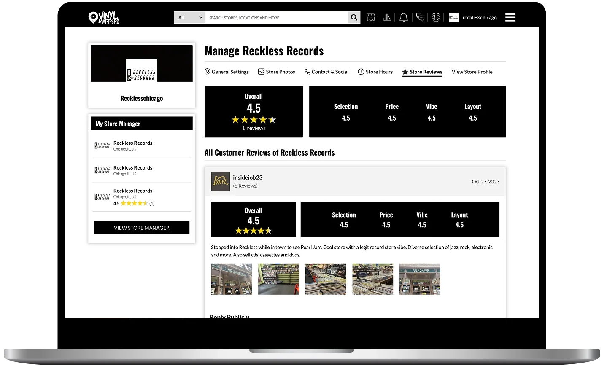Click the Recklesschicago profile name
The height and width of the screenshot is (366, 607).
point(142,98)
